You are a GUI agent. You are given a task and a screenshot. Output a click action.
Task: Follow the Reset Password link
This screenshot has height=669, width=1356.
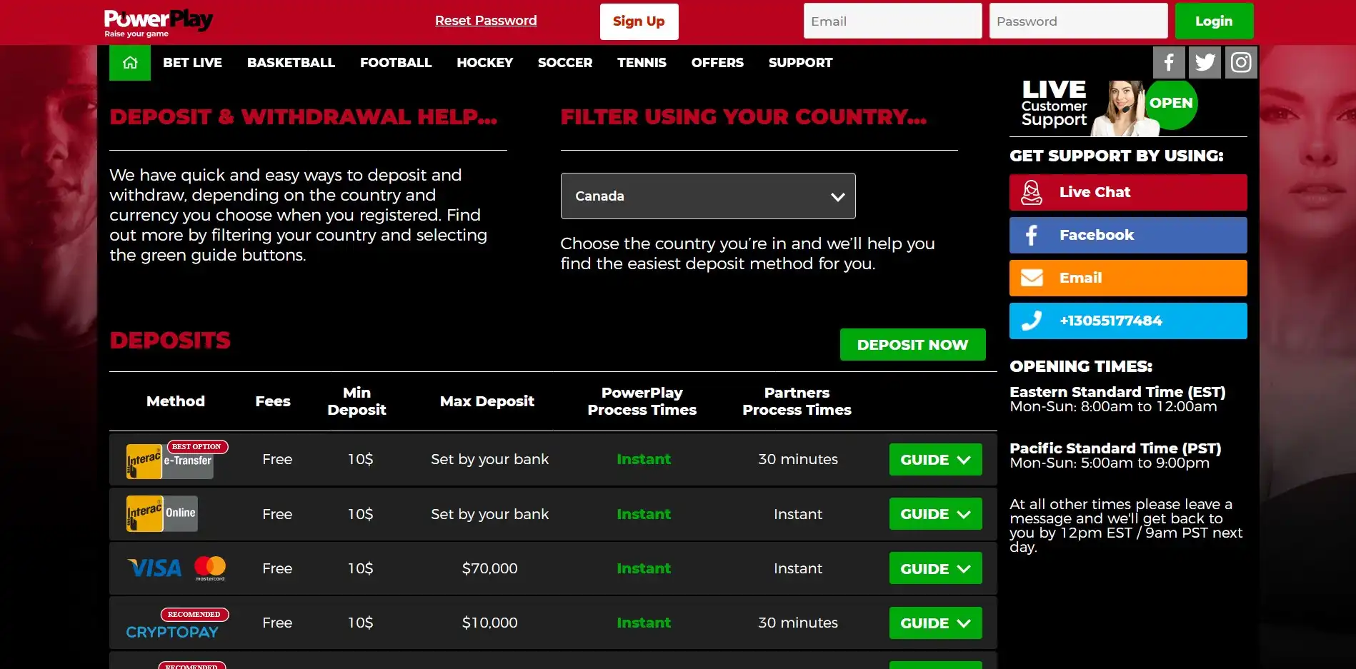[486, 21]
